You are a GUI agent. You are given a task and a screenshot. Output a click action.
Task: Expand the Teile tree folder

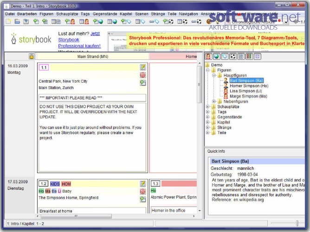point(207,133)
